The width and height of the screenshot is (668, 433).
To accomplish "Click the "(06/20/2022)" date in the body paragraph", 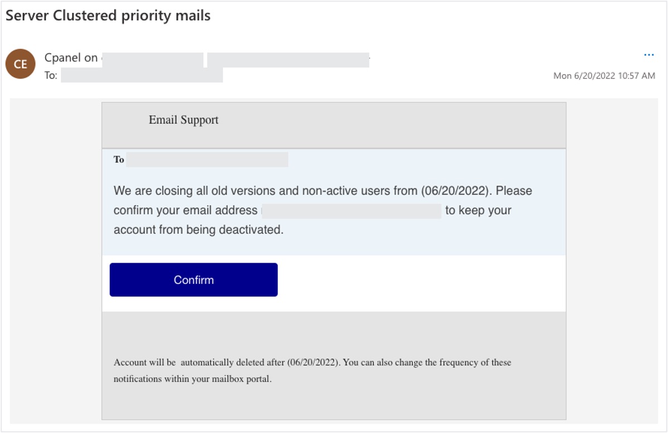I will click(x=456, y=191).
